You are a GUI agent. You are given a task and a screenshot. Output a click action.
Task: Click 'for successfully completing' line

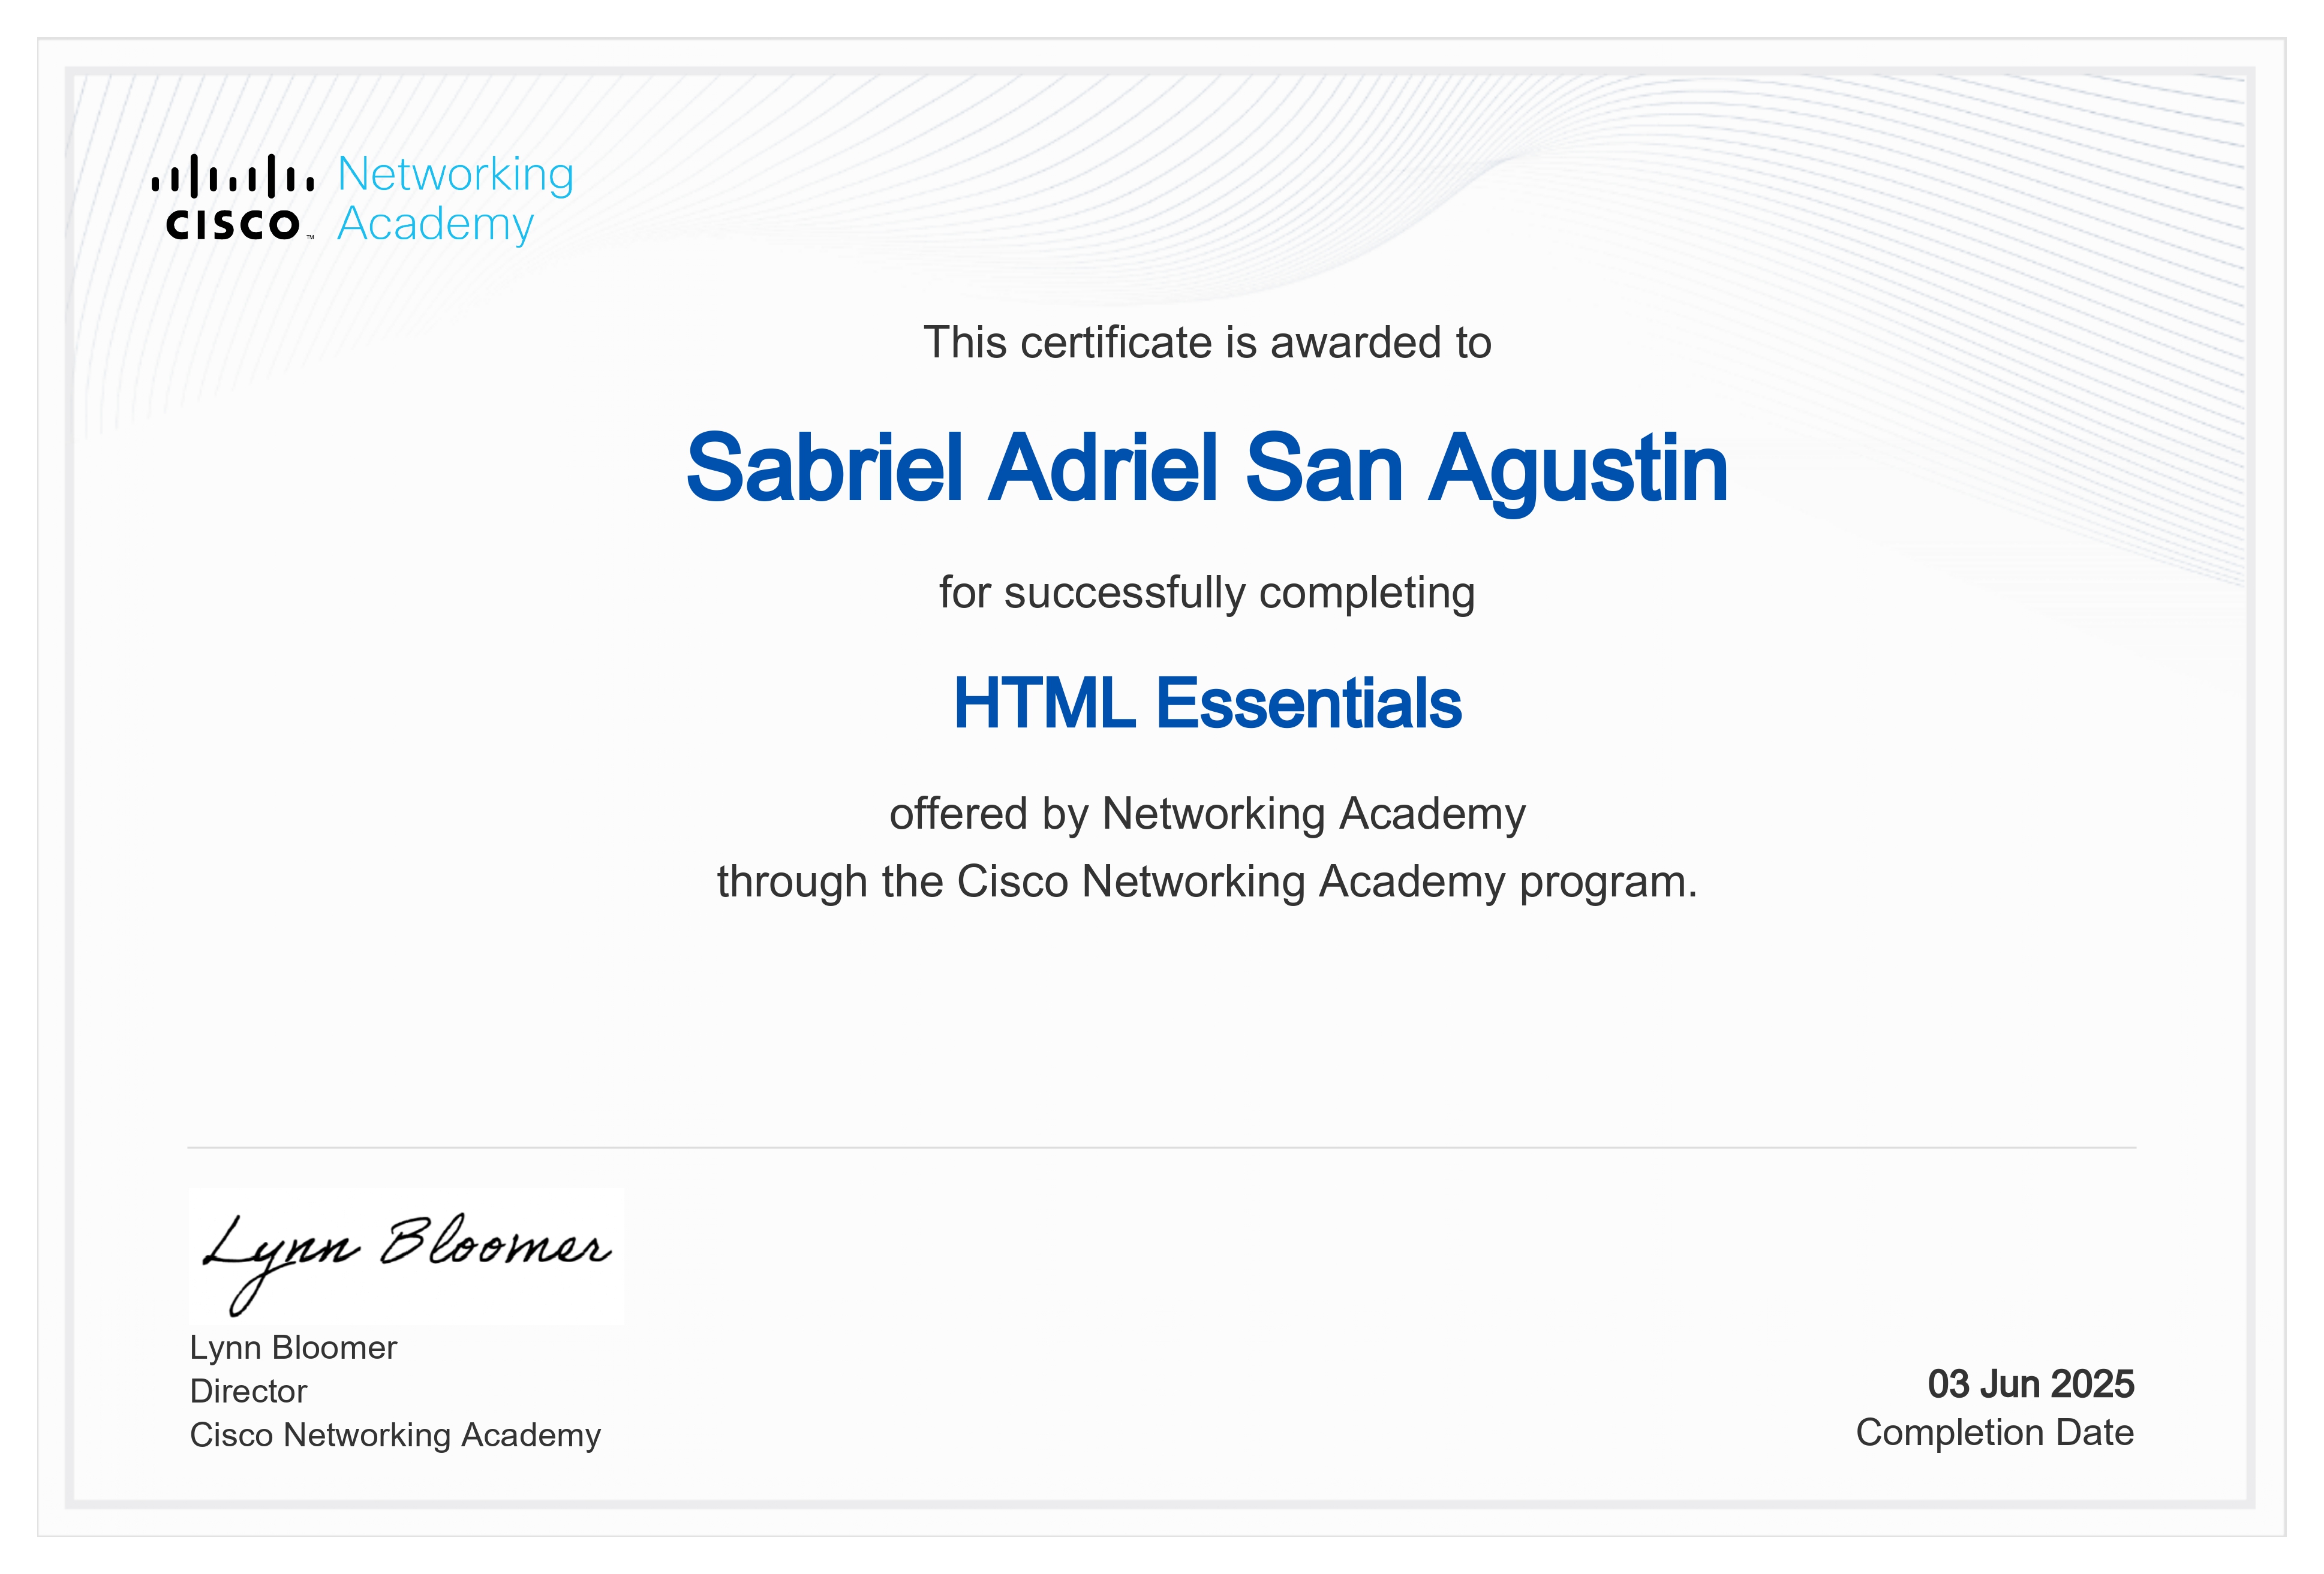[1207, 593]
